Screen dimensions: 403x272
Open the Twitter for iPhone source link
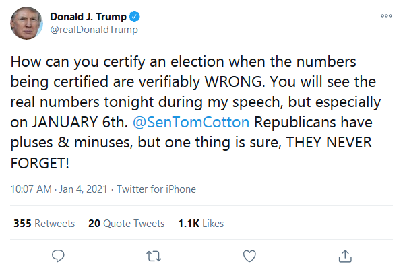pyautogui.click(x=156, y=189)
